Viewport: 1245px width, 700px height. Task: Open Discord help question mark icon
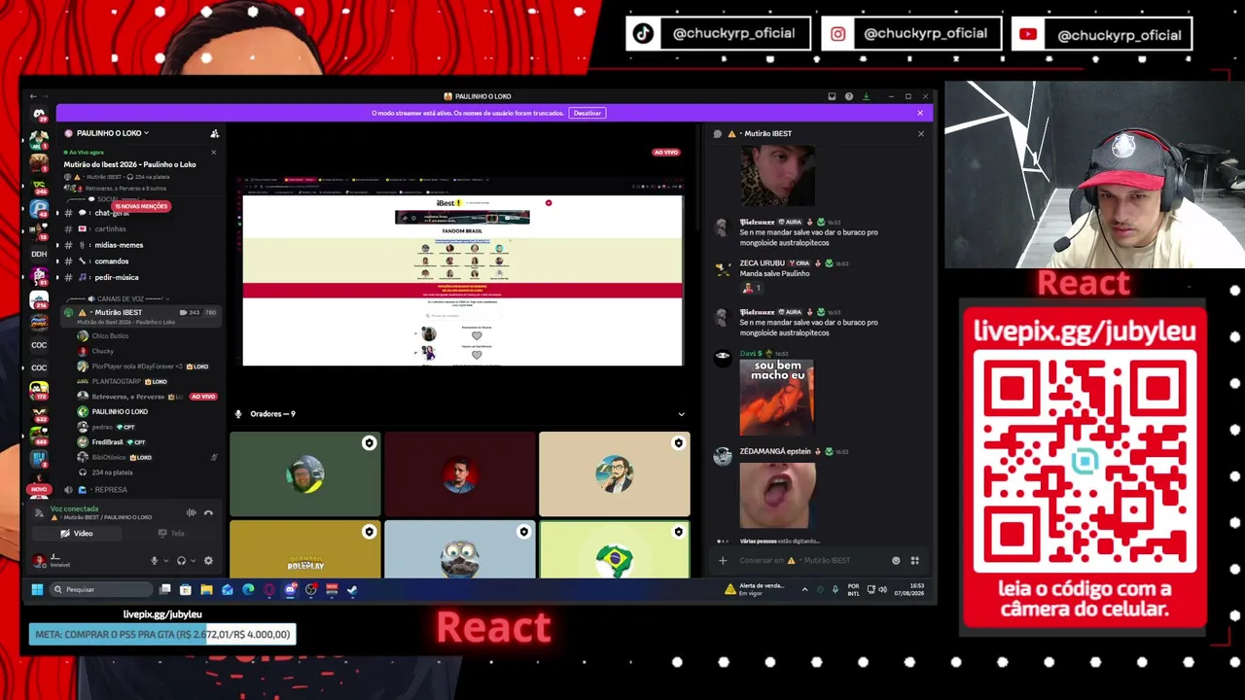click(x=849, y=96)
